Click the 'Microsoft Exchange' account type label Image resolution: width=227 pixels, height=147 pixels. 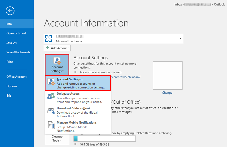pos(69,41)
